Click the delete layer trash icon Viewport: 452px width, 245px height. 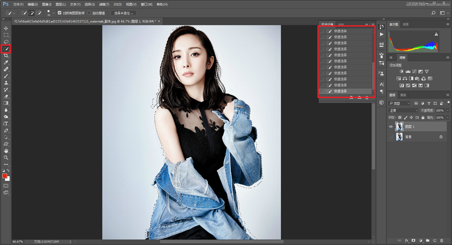coord(442,240)
